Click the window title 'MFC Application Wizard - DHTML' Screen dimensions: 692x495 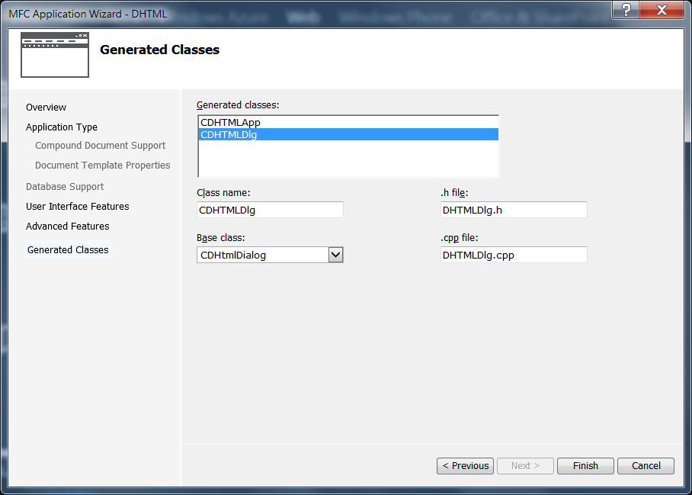88,14
